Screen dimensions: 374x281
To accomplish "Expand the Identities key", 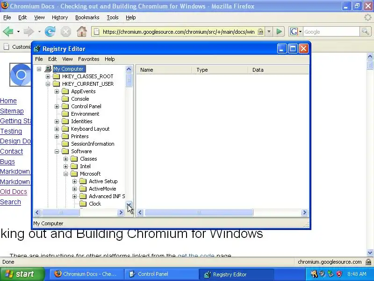I will (x=57, y=121).
